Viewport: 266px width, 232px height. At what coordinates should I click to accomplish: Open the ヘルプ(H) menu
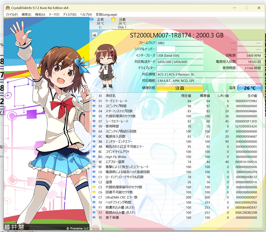coord(86,15)
